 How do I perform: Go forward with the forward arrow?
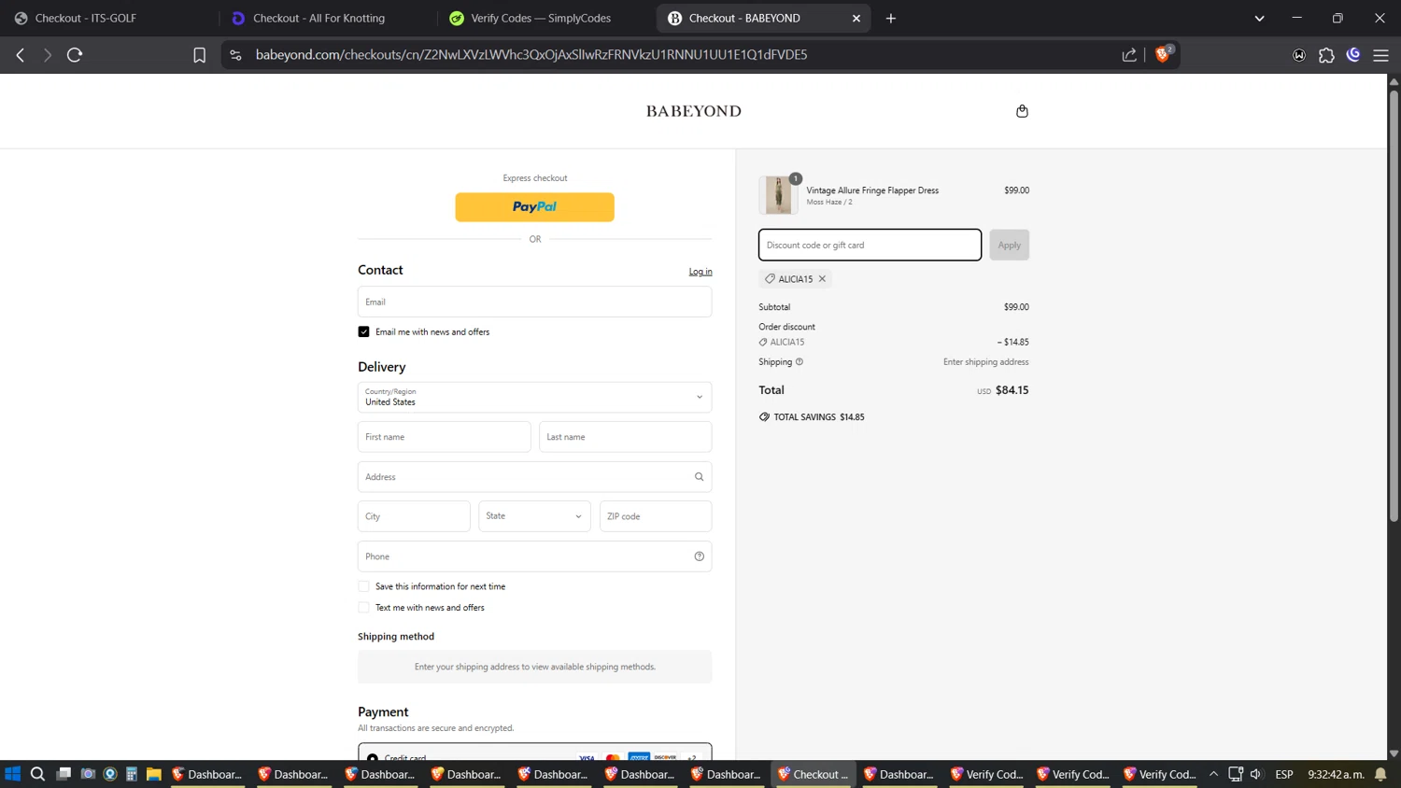pyautogui.click(x=48, y=55)
